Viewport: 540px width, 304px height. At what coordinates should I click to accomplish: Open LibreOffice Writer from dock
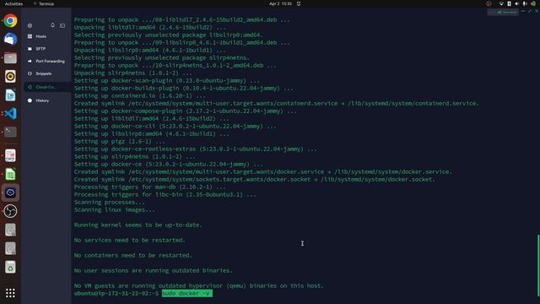coord(10,95)
